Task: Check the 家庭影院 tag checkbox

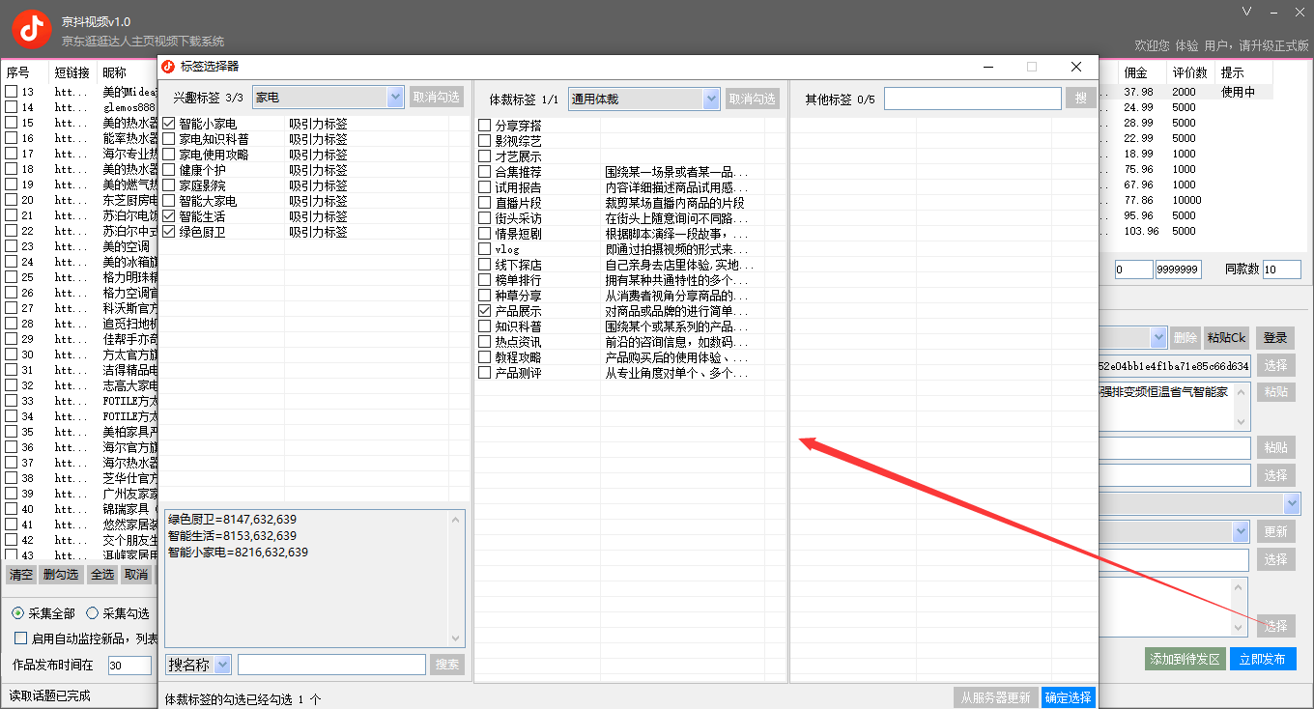Action: (x=169, y=185)
